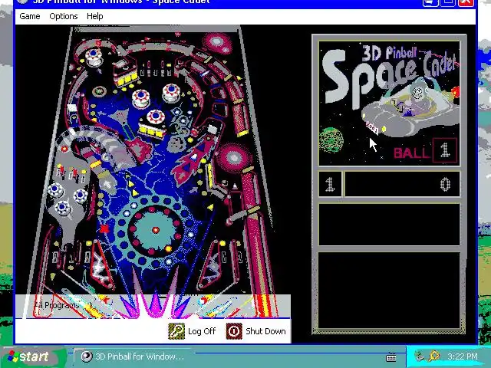Close the 3D Pinball window

pyautogui.click(x=466, y=2)
